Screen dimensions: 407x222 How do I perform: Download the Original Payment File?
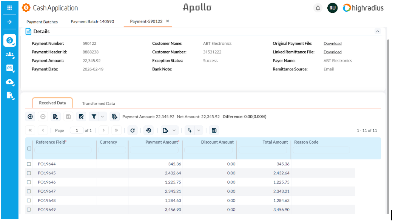(333, 43)
